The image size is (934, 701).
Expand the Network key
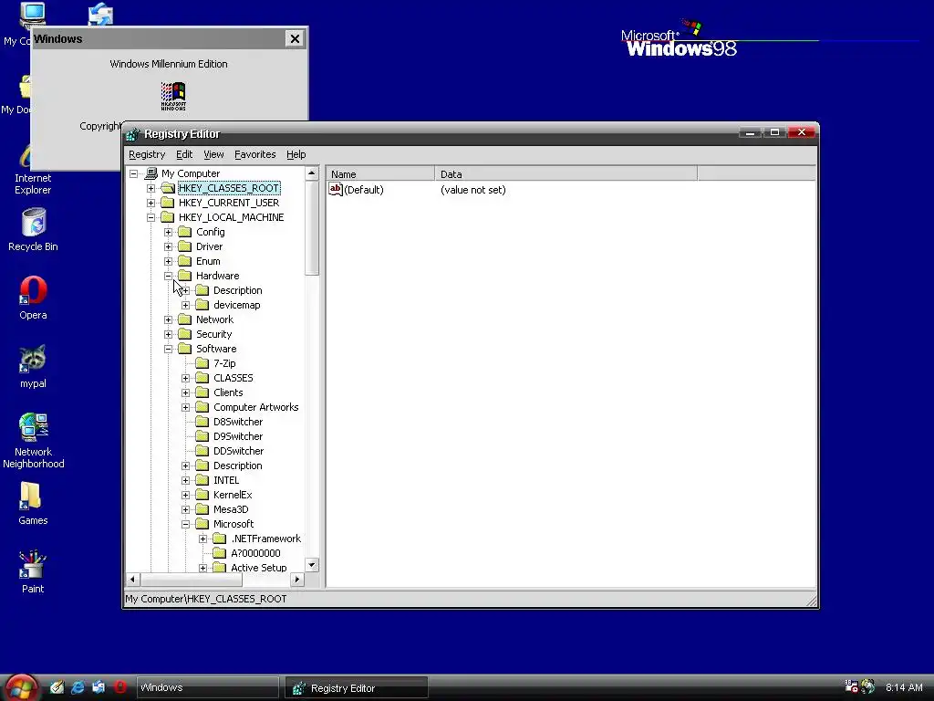(x=168, y=319)
